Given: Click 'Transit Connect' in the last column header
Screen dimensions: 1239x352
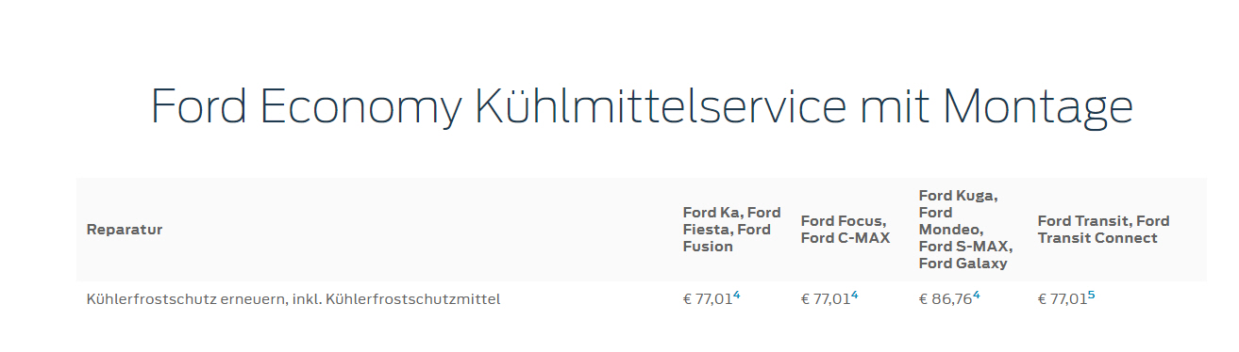Looking at the screenshot, I should click(x=1097, y=238).
